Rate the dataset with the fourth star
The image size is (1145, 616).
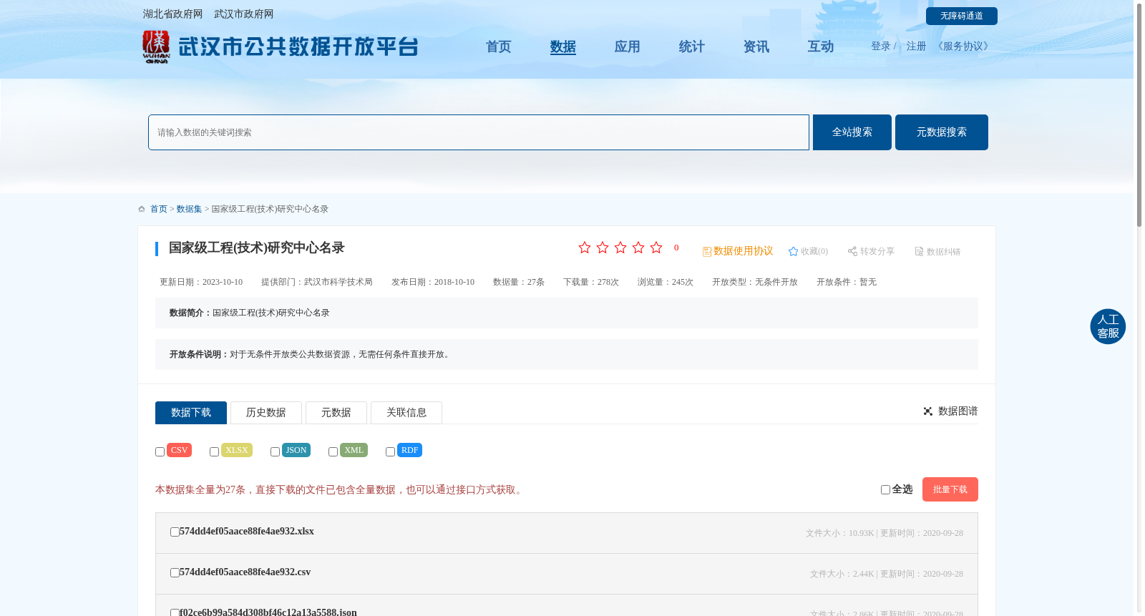pos(638,248)
